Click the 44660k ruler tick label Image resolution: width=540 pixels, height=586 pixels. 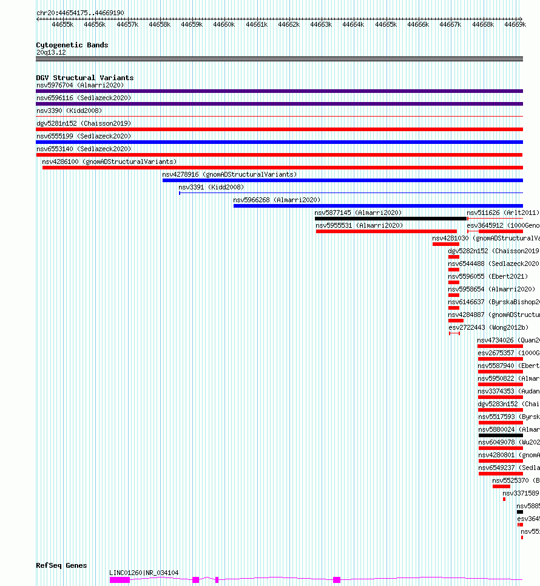[x=224, y=25]
